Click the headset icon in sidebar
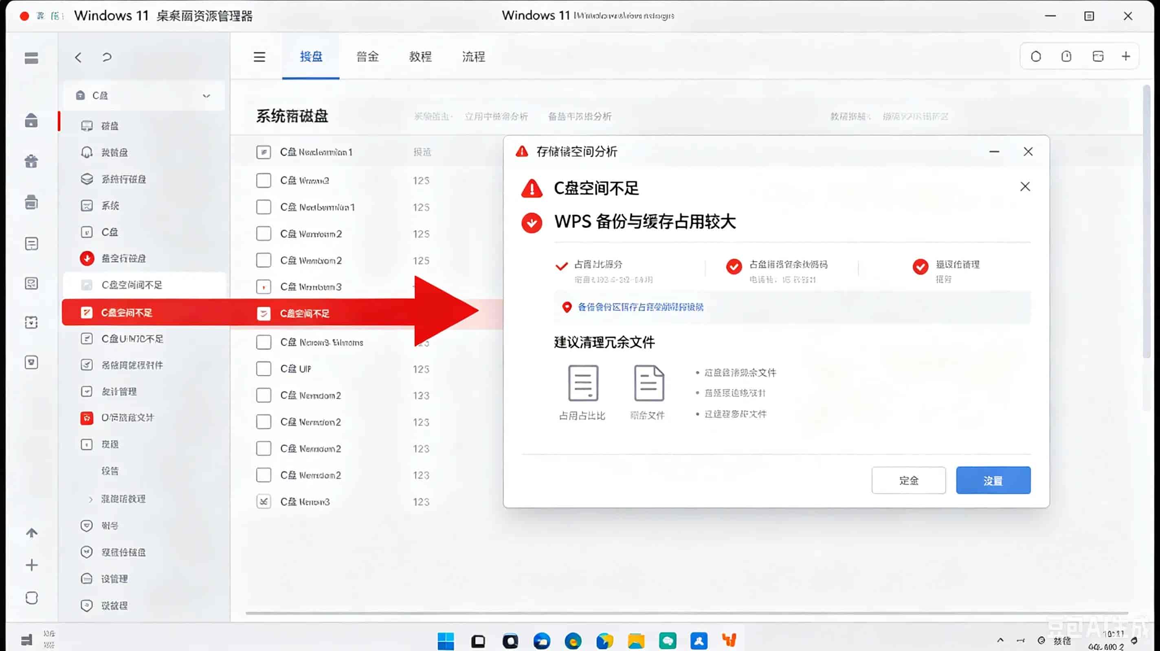 (x=87, y=153)
